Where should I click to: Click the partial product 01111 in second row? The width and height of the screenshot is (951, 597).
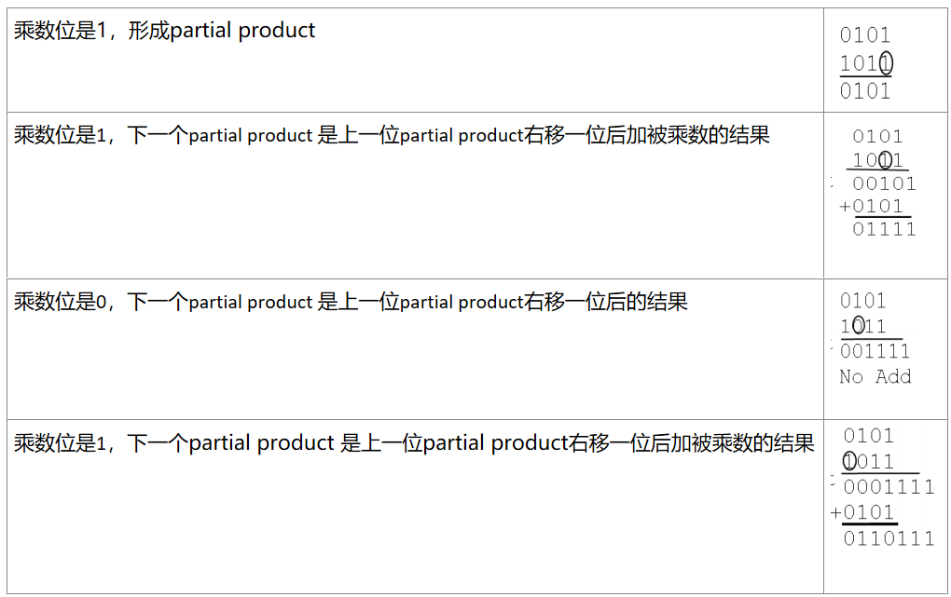pos(884,229)
